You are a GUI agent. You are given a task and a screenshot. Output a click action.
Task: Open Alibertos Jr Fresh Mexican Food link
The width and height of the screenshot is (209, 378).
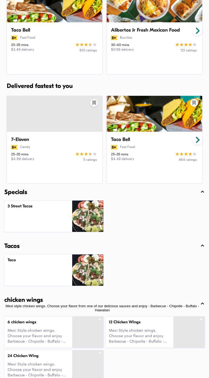[x=145, y=30]
